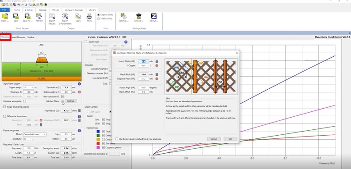This screenshot has width=351, height=169.
Task: Switch to the Stackup ribbon tab
Action: tap(43, 10)
